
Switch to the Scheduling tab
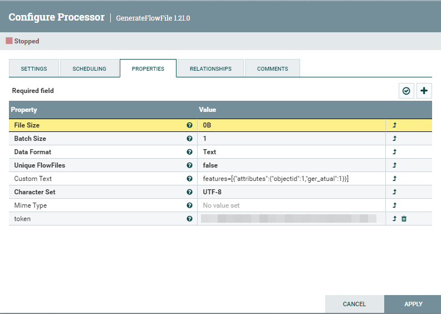[89, 68]
